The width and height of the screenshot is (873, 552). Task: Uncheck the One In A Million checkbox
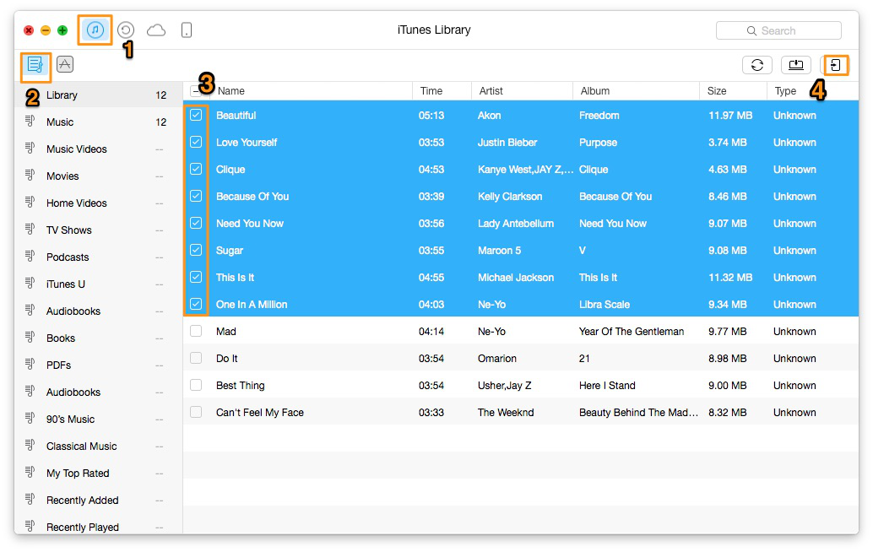pyautogui.click(x=196, y=304)
